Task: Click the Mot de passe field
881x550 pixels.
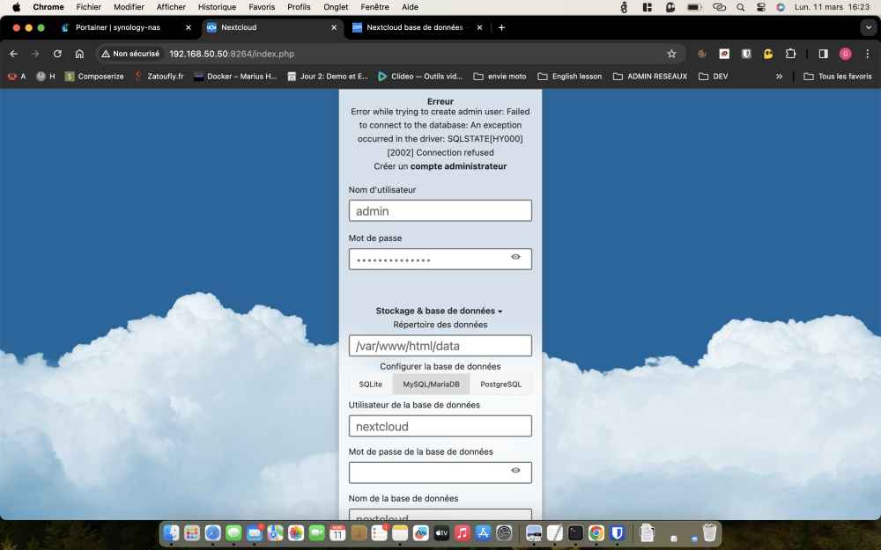Action: 440,260
